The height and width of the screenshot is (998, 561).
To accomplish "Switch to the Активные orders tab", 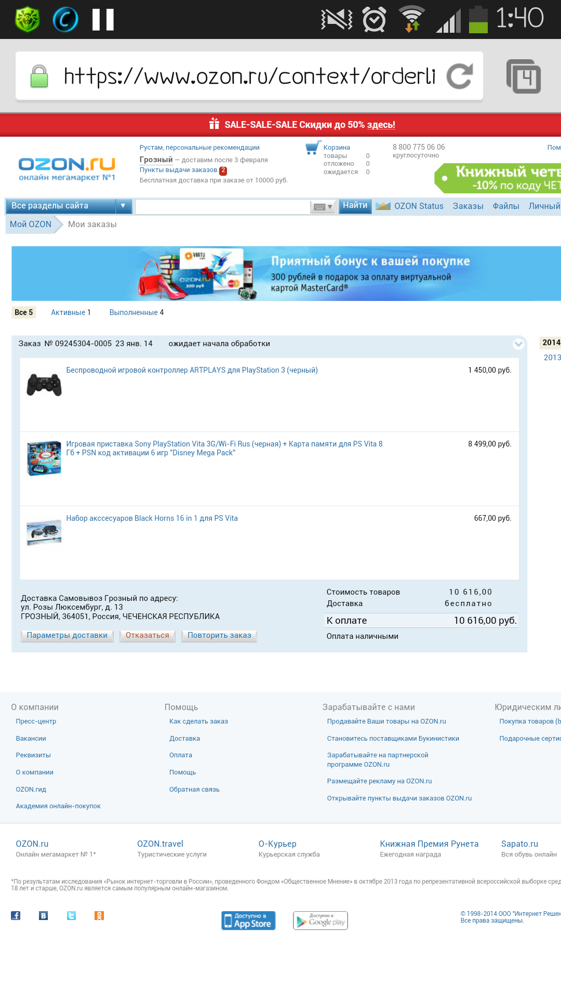I will point(68,312).
